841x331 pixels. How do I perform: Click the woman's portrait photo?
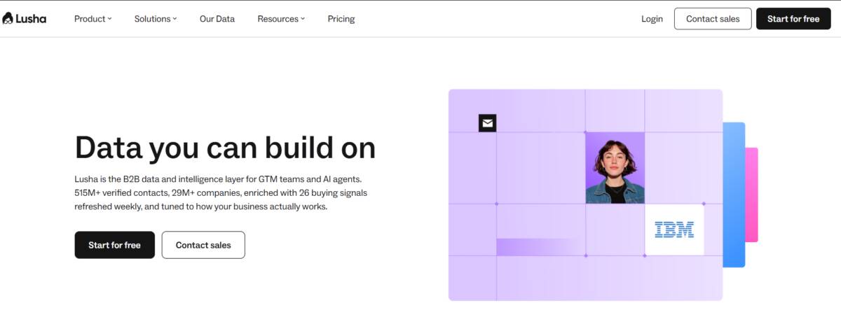[x=615, y=168]
